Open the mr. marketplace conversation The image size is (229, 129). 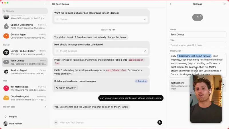[x=25, y=88]
